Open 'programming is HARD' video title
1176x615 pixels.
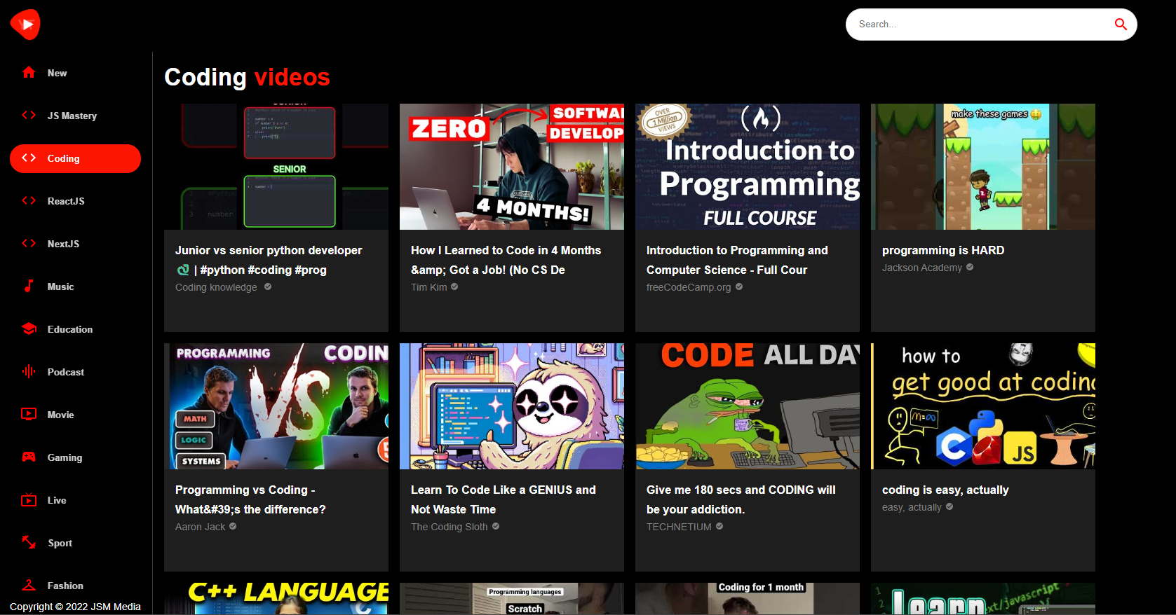click(942, 250)
